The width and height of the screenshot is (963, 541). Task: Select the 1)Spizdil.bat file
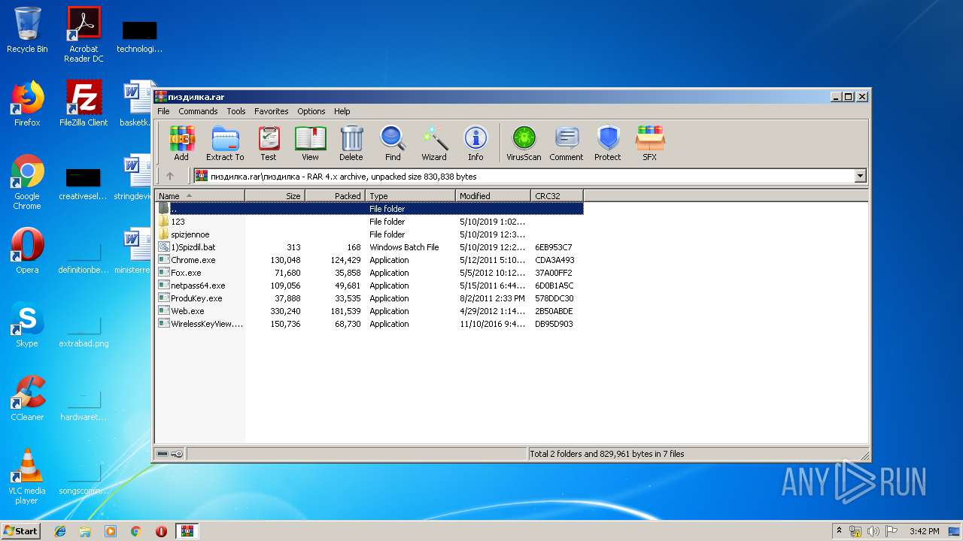click(369, 247)
